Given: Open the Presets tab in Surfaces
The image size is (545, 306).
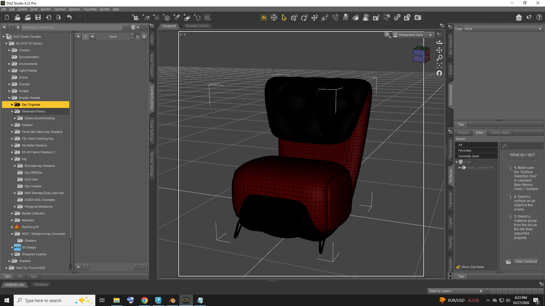Looking at the screenshot, I should click(x=463, y=133).
